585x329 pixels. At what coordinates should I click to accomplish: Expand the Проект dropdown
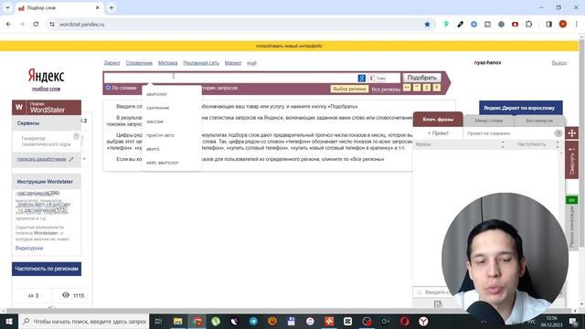438,133
